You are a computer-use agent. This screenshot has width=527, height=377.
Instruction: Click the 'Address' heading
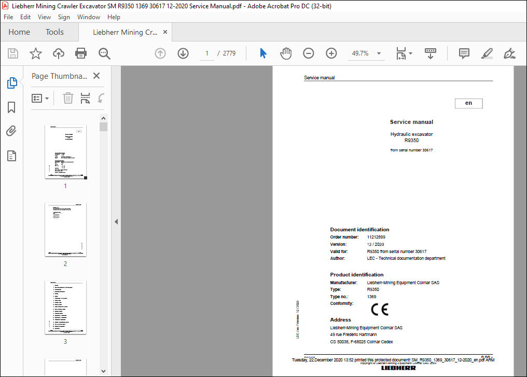click(340, 320)
